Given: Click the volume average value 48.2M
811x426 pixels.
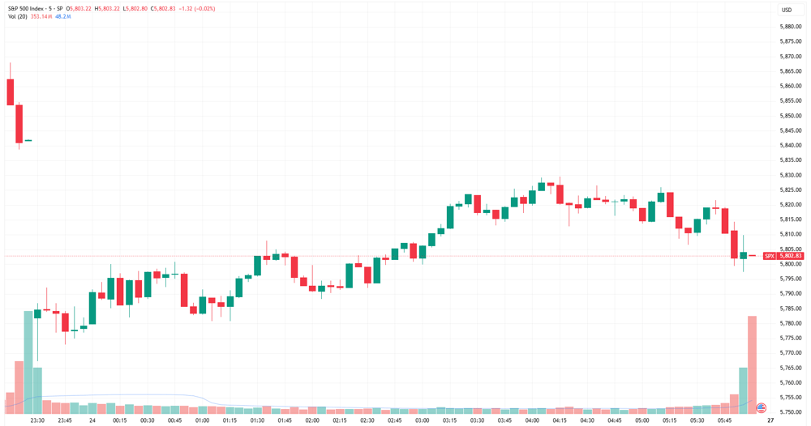Looking at the screenshot, I should [62, 16].
